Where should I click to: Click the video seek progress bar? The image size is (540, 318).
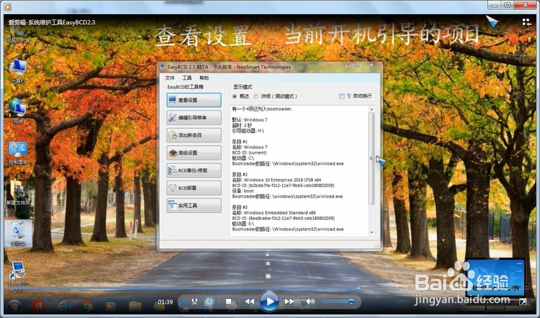click(x=270, y=288)
